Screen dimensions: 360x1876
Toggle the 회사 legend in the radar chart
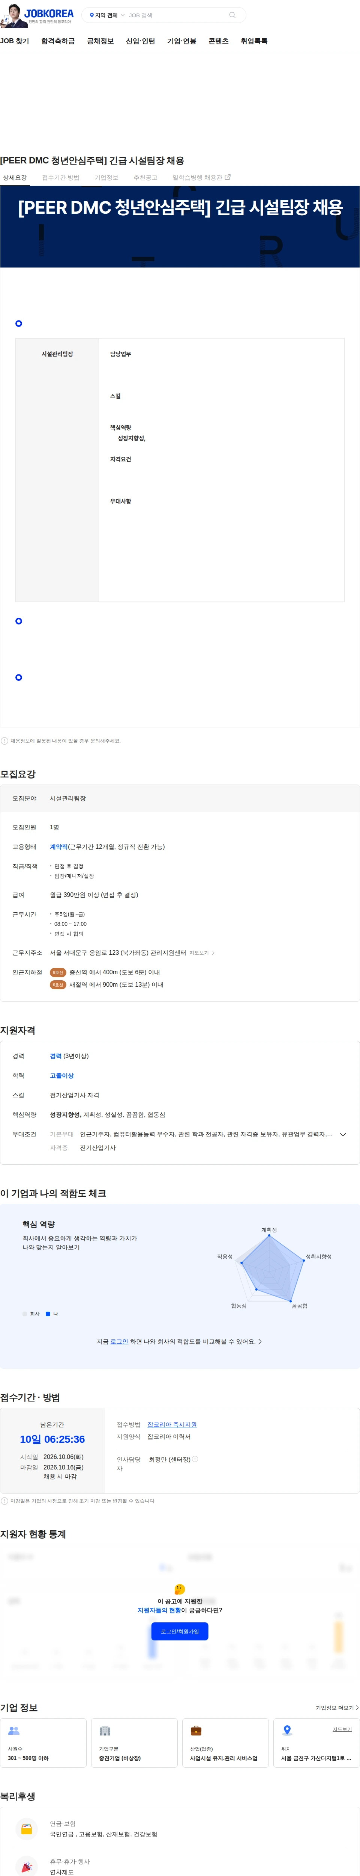click(31, 1314)
